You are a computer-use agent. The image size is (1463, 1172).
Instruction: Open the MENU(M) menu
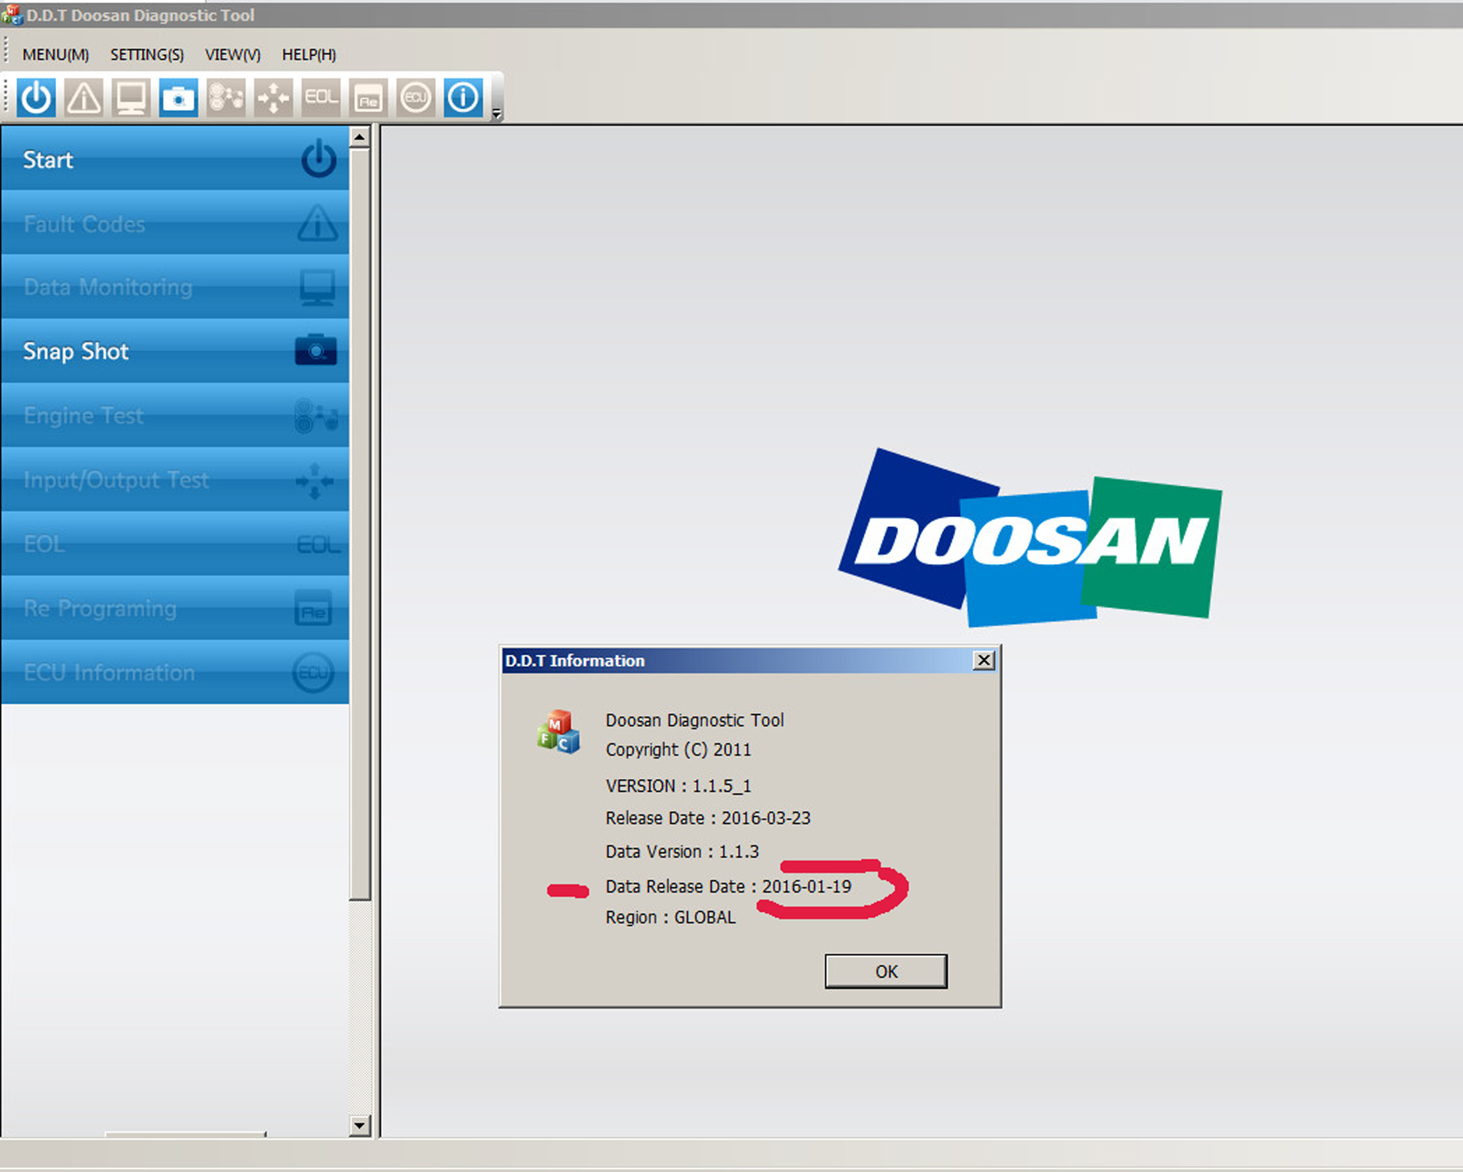click(x=55, y=55)
